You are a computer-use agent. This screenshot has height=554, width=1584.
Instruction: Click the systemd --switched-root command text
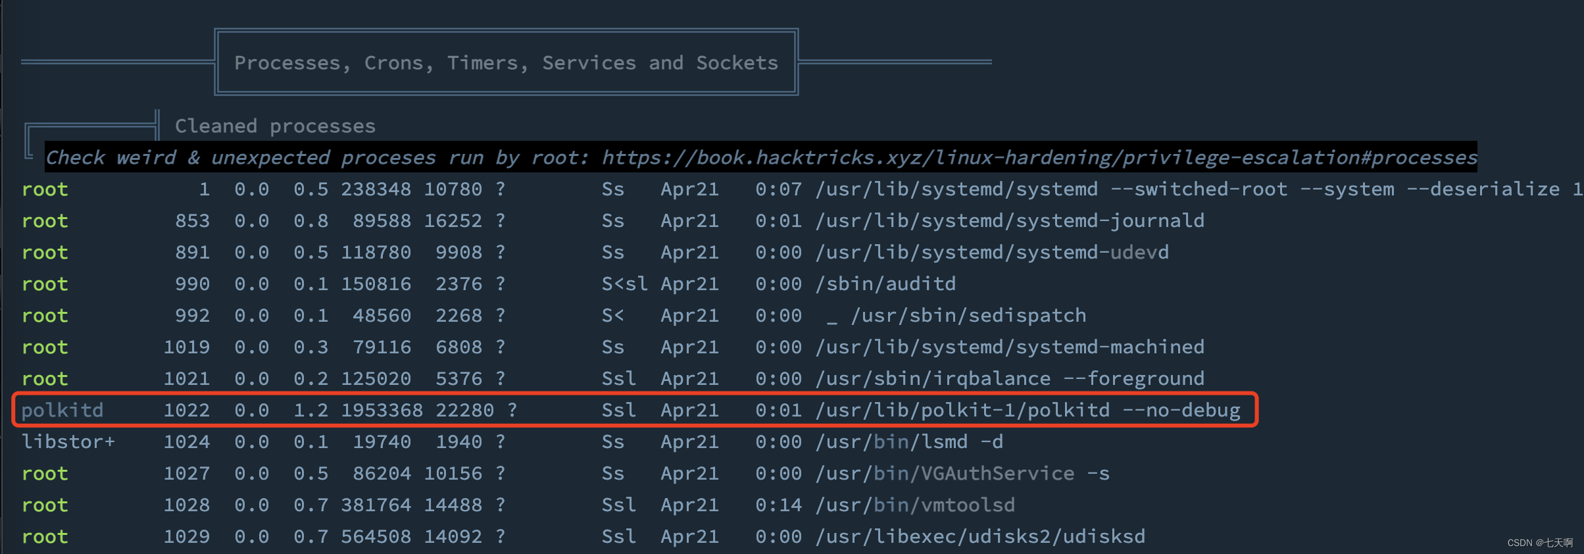pos(1199,189)
